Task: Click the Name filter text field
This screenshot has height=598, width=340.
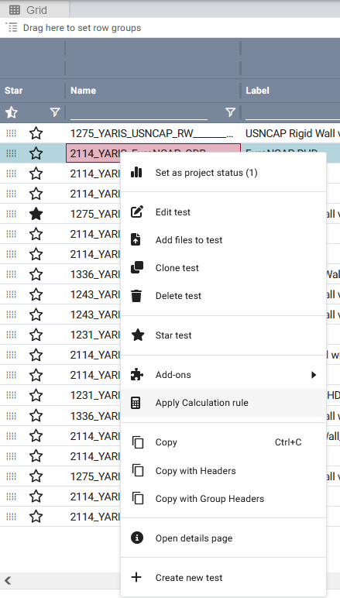Action: pos(139,112)
